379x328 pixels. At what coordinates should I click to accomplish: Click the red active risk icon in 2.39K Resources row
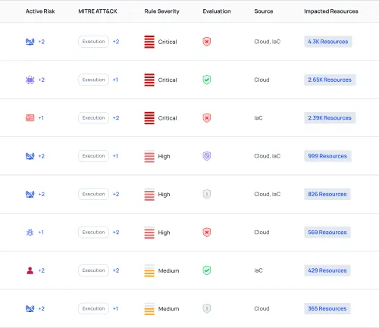pyautogui.click(x=30, y=118)
